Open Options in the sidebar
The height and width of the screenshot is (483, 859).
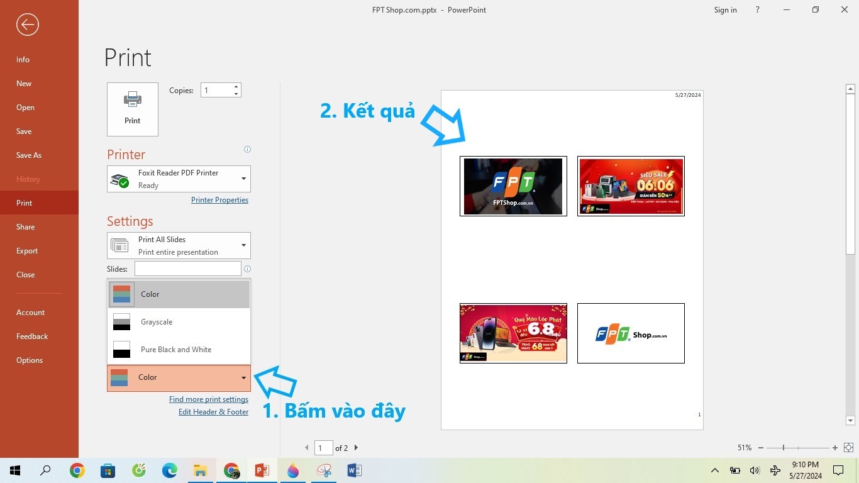39,360
